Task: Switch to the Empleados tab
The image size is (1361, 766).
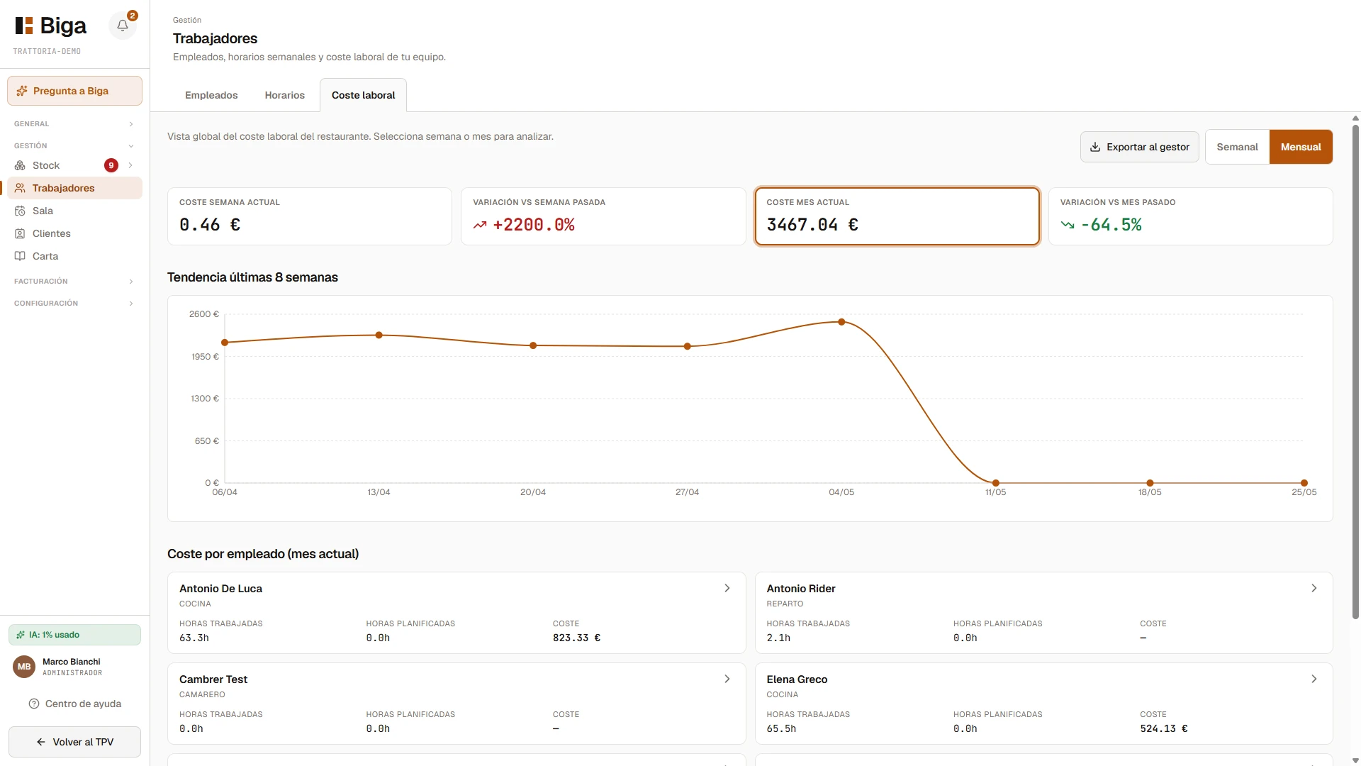Action: click(x=211, y=95)
